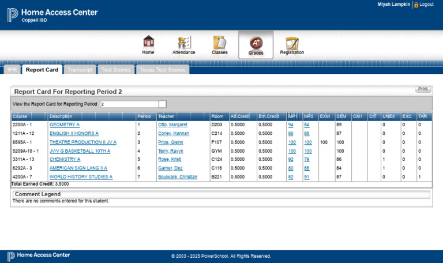Switch to the IPR tab
The image size is (443, 263).
coord(12,69)
